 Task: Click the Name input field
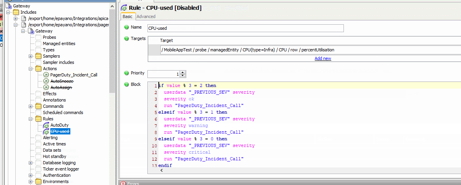pyautogui.click(x=245, y=28)
